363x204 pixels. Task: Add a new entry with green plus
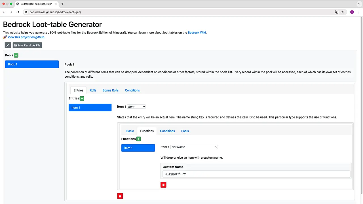coord(82,98)
